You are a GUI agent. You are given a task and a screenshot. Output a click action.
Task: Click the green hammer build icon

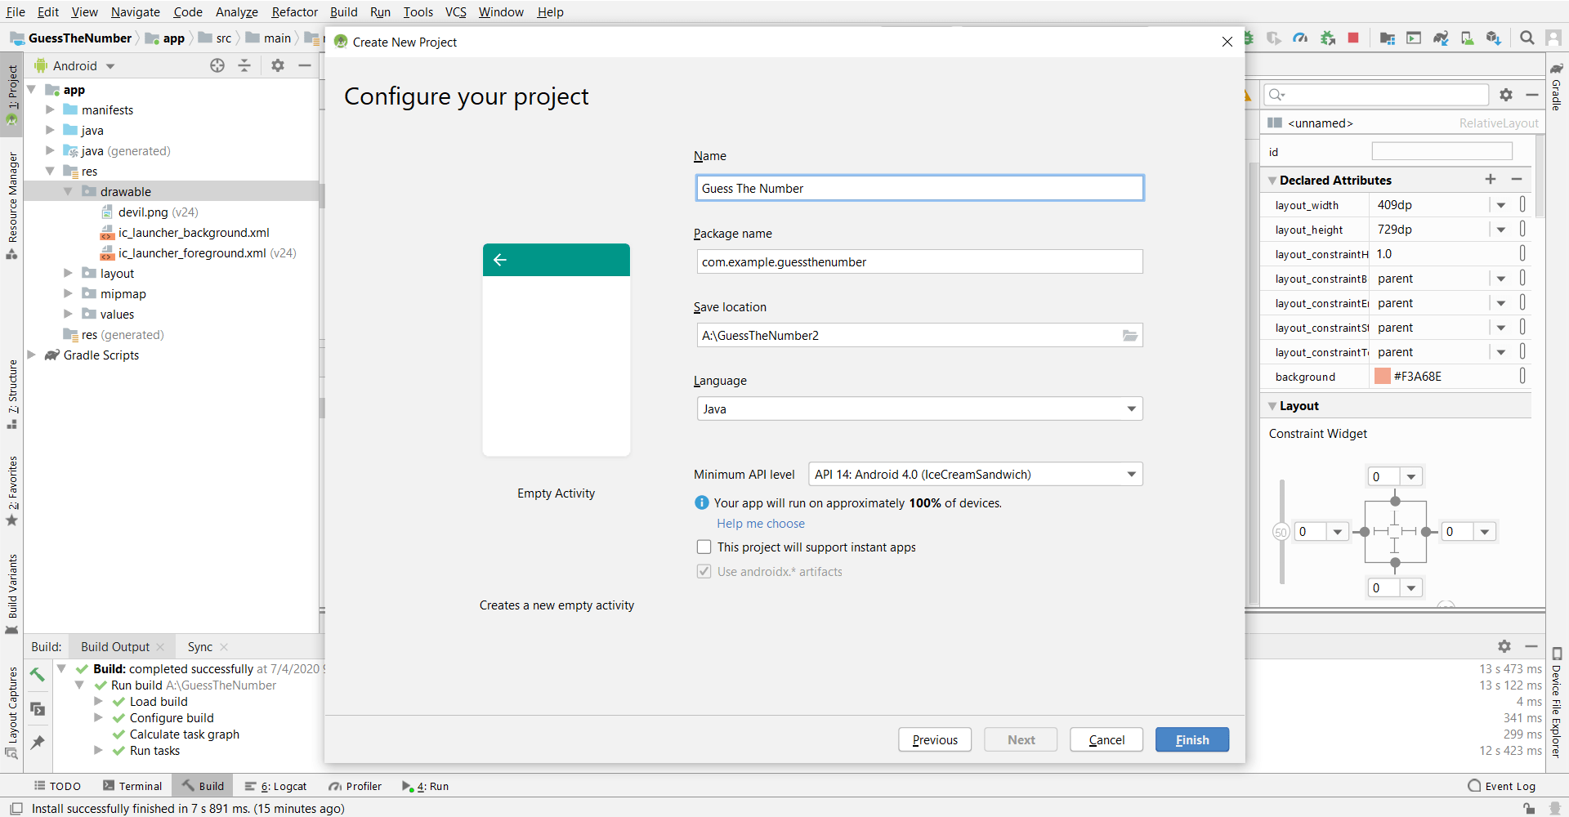38,675
